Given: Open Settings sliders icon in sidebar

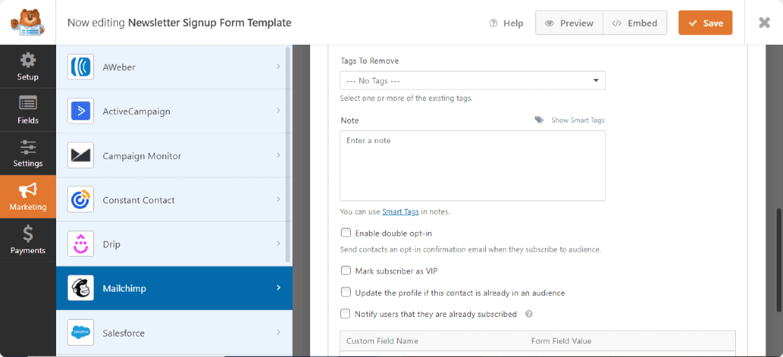Looking at the screenshot, I should coord(27,147).
